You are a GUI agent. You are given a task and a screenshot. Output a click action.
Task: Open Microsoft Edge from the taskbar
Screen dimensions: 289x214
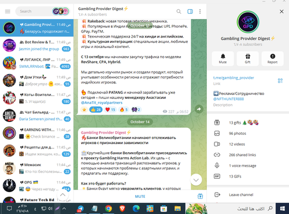(136, 209)
